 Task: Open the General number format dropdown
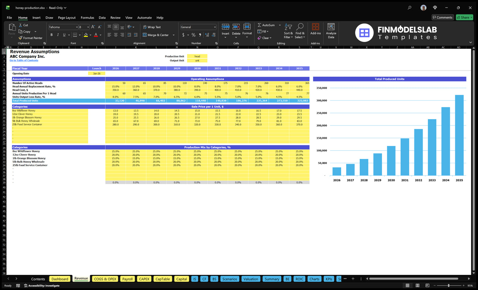pos(215,27)
